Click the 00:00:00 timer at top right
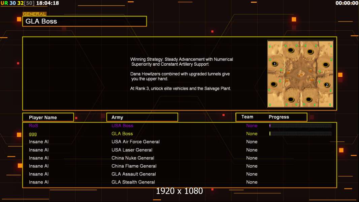 pos(347,3)
